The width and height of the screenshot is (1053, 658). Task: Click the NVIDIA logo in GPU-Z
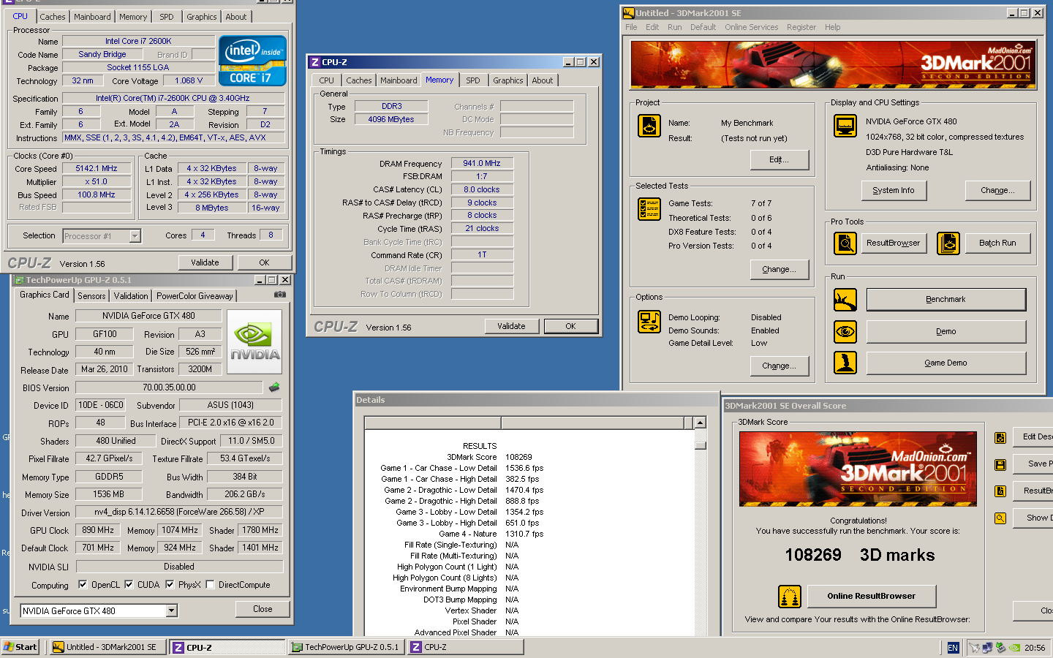click(x=254, y=342)
